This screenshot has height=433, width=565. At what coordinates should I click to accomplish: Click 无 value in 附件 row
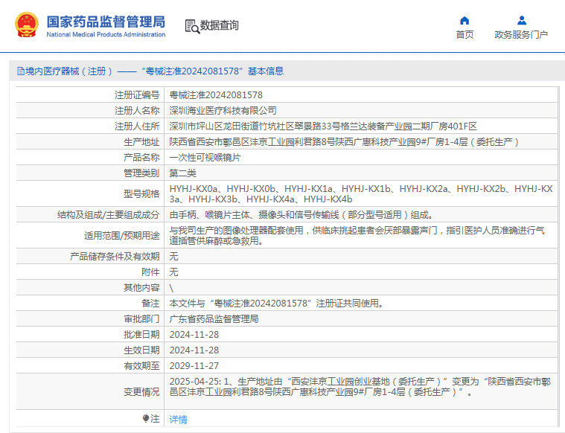pos(173,272)
